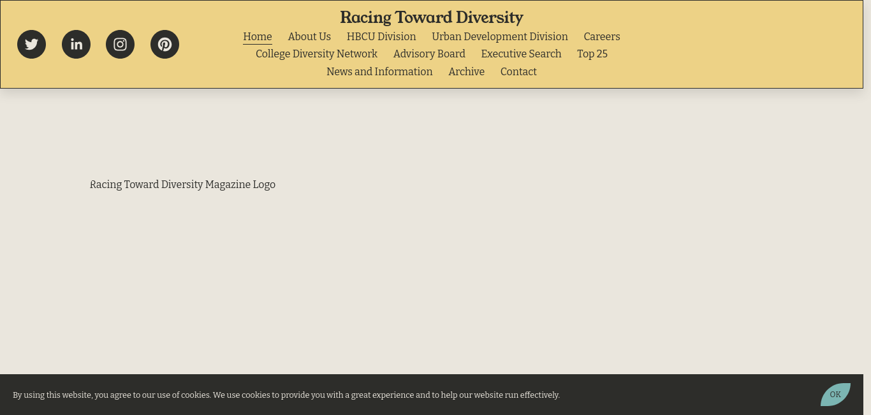Open HBCU Division in navigation
871x415 pixels.
[x=381, y=36]
